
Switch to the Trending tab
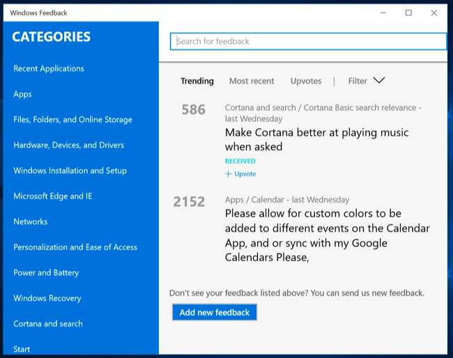pos(197,81)
